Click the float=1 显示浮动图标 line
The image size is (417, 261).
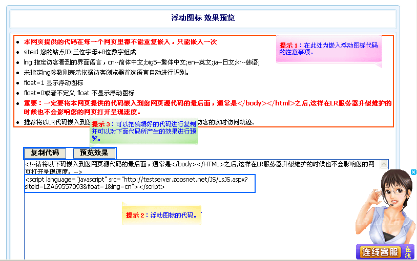point(54,83)
